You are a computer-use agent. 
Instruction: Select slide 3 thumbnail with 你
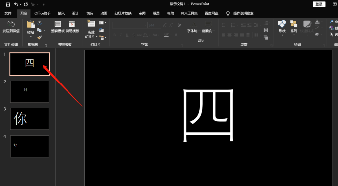[x=30, y=119]
